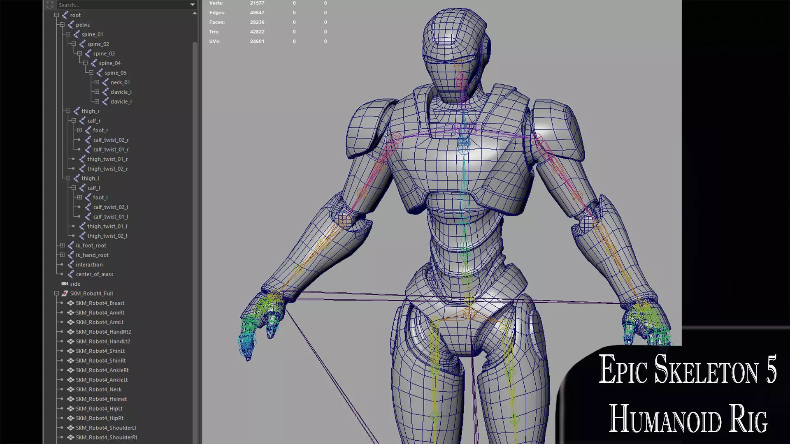
Task: Click the outliner vertical scrollbar thumb
Action: (195, 243)
